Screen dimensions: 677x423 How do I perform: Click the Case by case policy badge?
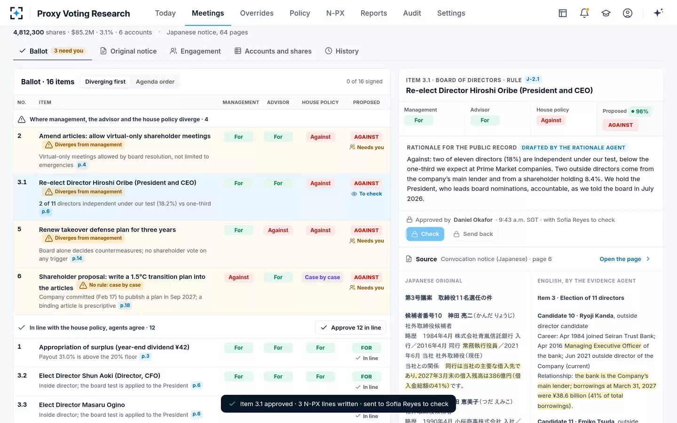[322, 277]
